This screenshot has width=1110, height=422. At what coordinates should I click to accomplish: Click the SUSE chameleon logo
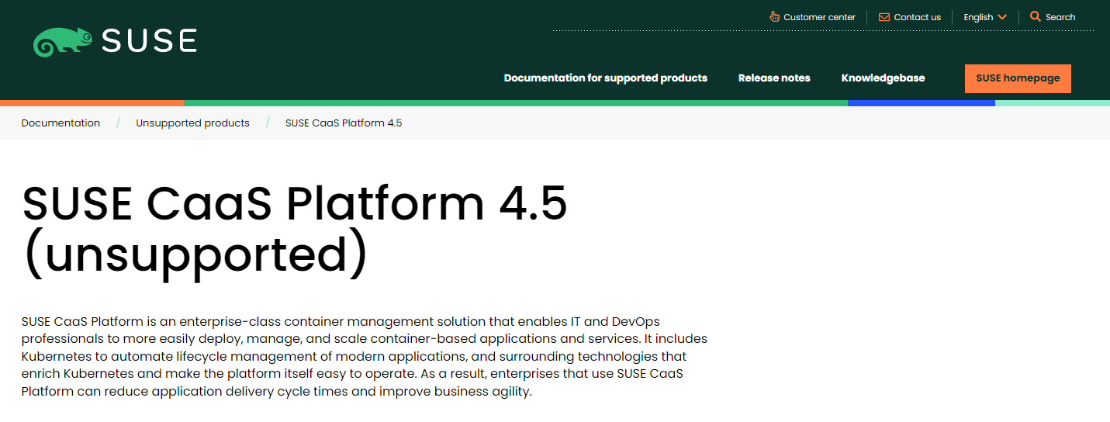pyautogui.click(x=63, y=41)
